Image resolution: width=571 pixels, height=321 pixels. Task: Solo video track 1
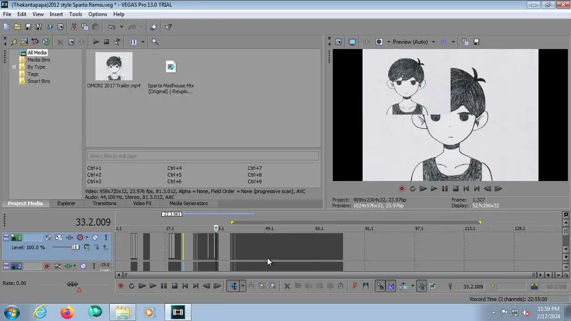pos(106,238)
